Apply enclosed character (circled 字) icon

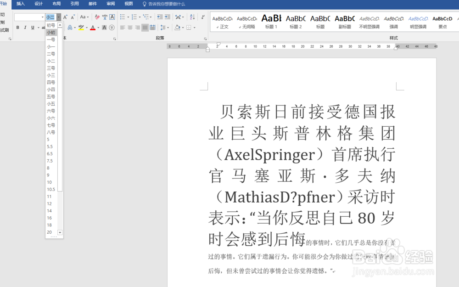112,28
